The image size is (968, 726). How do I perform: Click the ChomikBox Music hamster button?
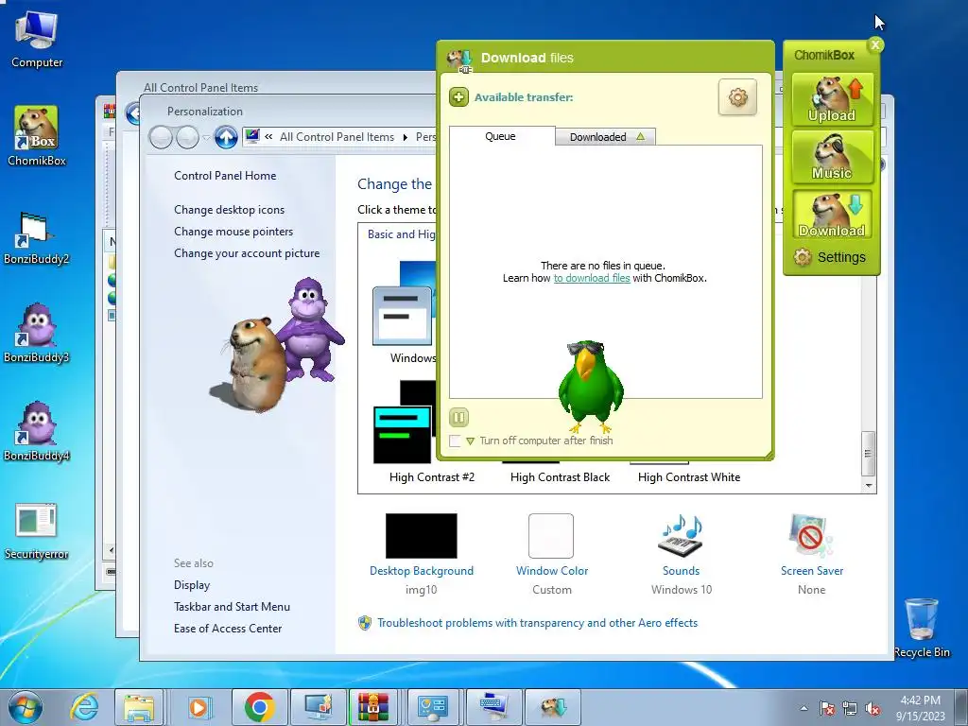[832, 157]
